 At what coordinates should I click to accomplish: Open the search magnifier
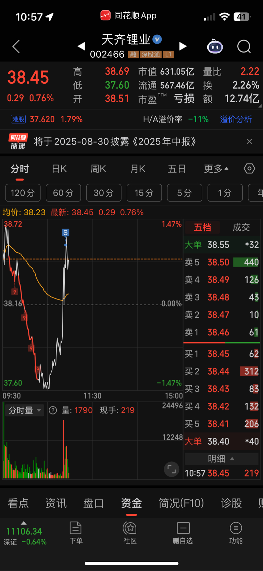click(x=244, y=46)
